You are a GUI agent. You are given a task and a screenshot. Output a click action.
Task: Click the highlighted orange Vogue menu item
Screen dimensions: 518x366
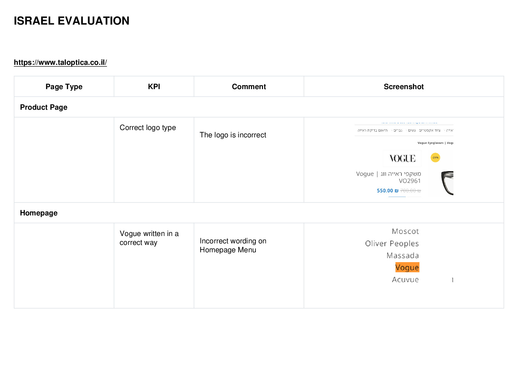click(407, 267)
